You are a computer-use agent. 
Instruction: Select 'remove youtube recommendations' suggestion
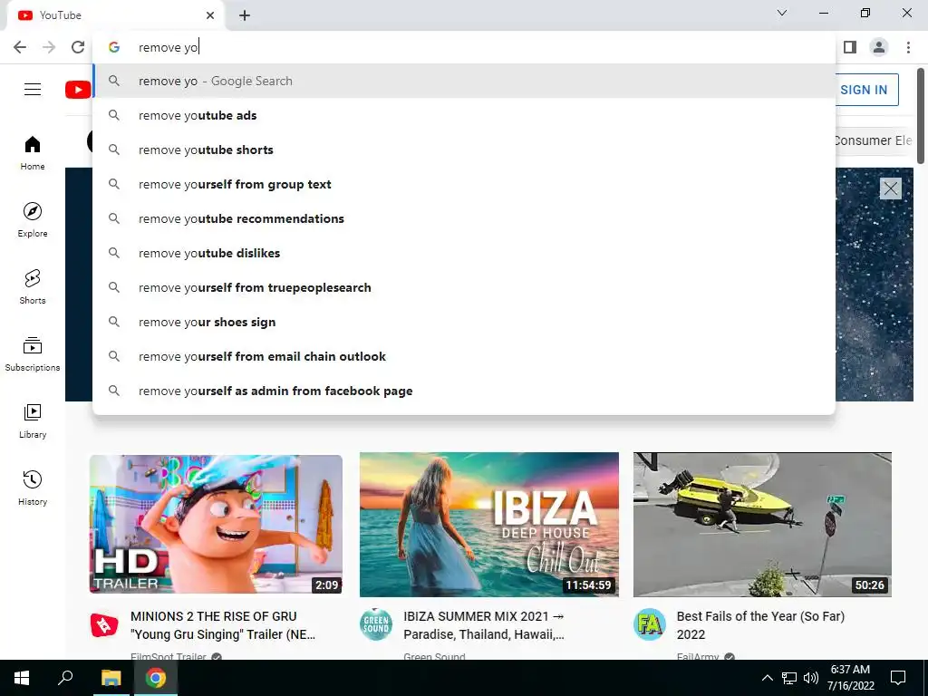(x=464, y=218)
